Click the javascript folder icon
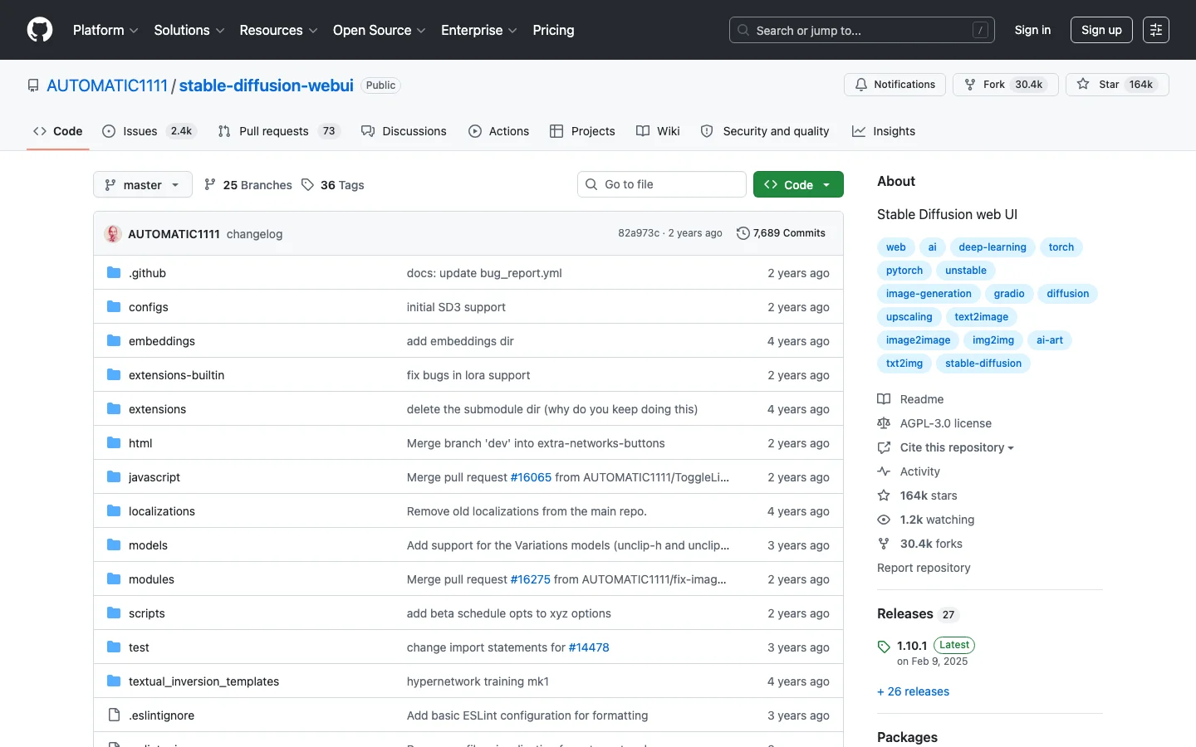Image resolution: width=1196 pixels, height=747 pixels. click(114, 476)
